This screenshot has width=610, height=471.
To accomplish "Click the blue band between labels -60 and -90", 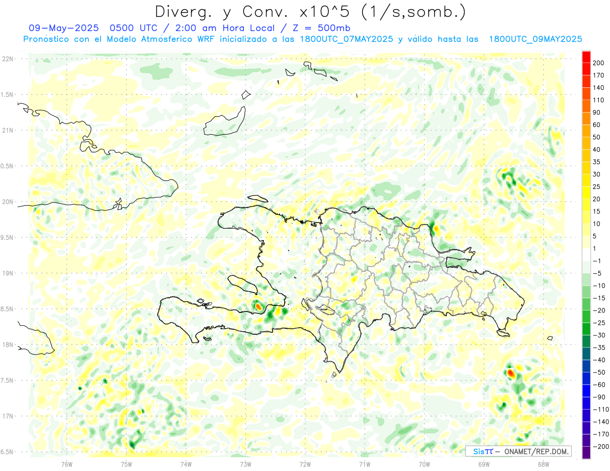I will (586, 391).
